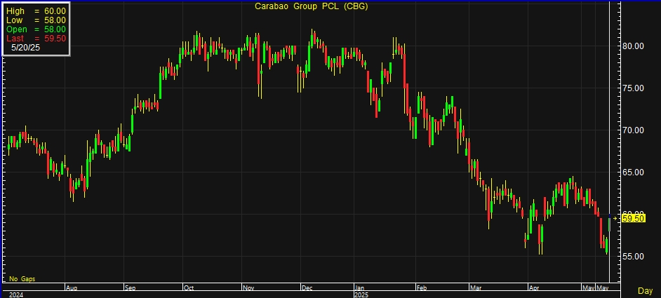Select the Day interval label
Viewport: 661px width, 298px height.
click(645, 290)
